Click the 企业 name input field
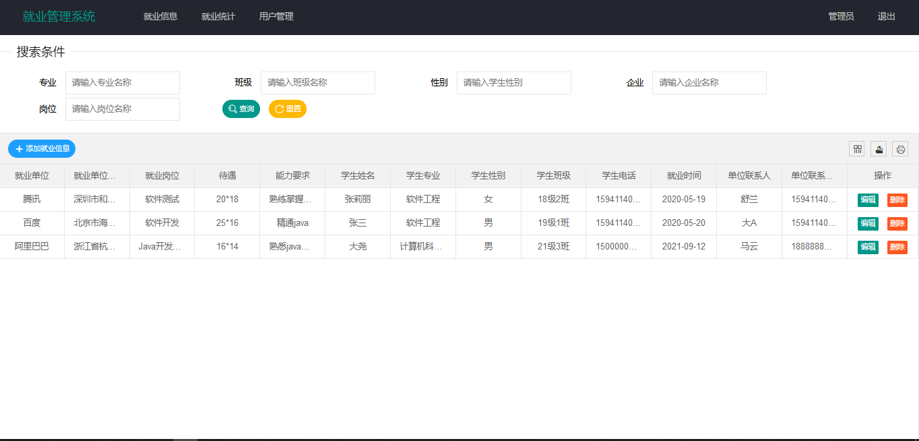 click(x=709, y=82)
